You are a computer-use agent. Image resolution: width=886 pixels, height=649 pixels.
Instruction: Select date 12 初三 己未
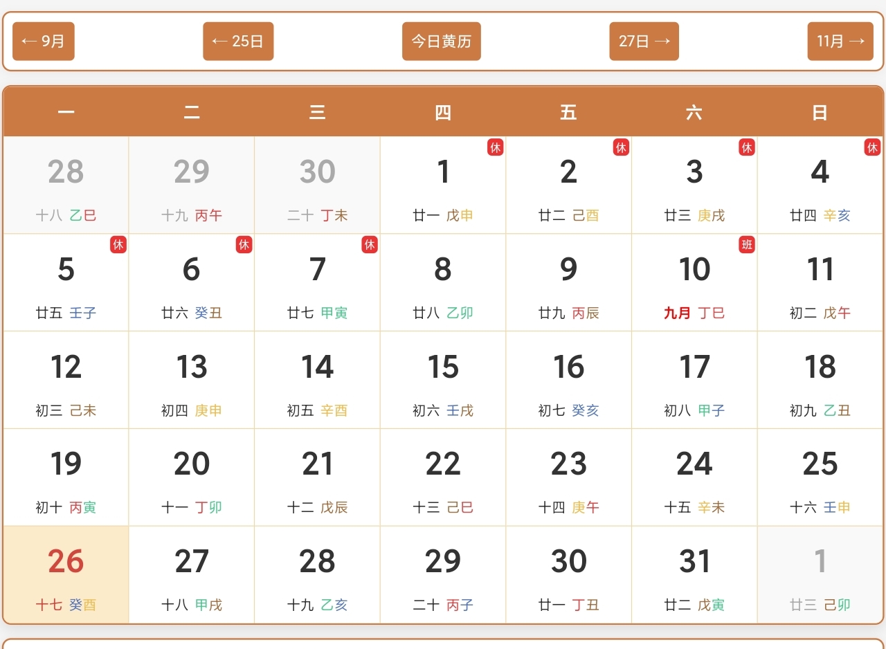coord(66,380)
